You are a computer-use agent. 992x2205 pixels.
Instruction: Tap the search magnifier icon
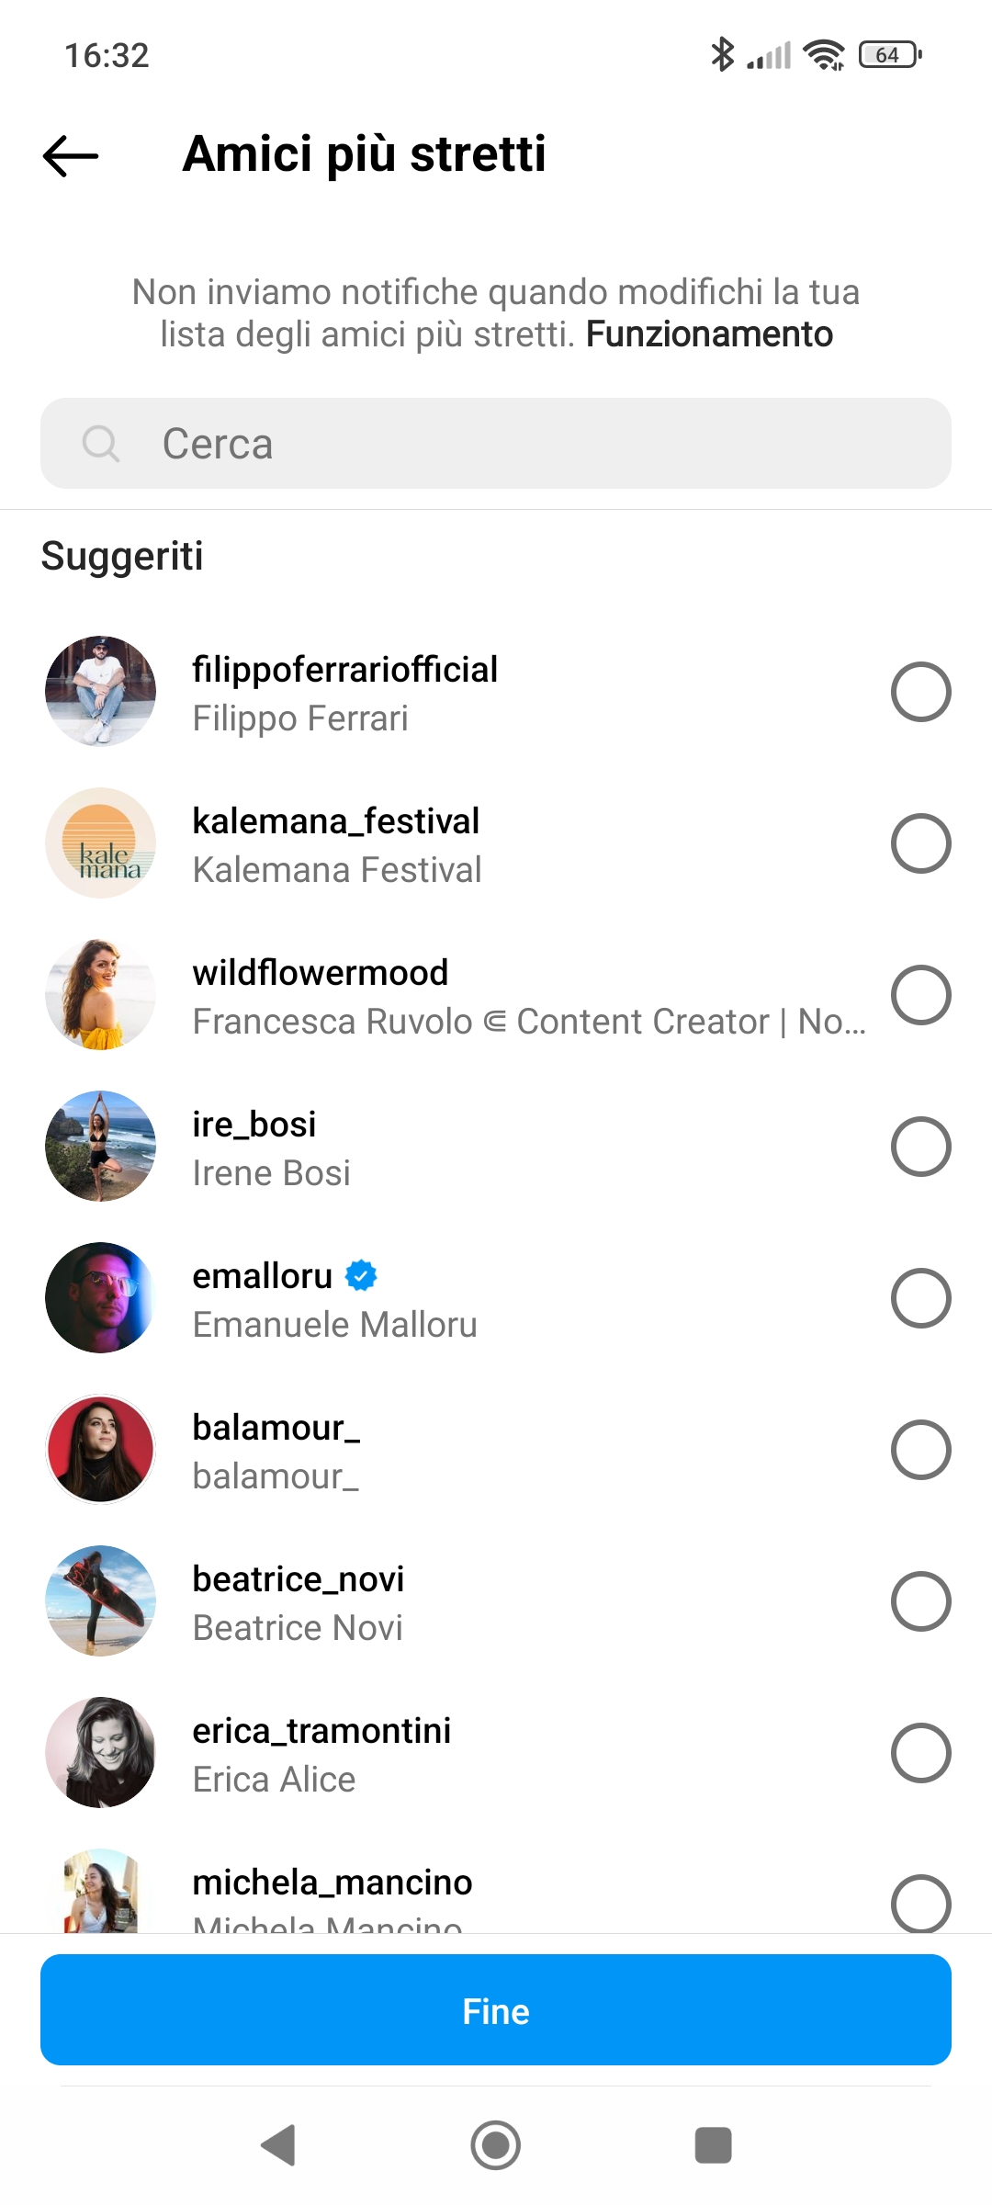click(100, 444)
